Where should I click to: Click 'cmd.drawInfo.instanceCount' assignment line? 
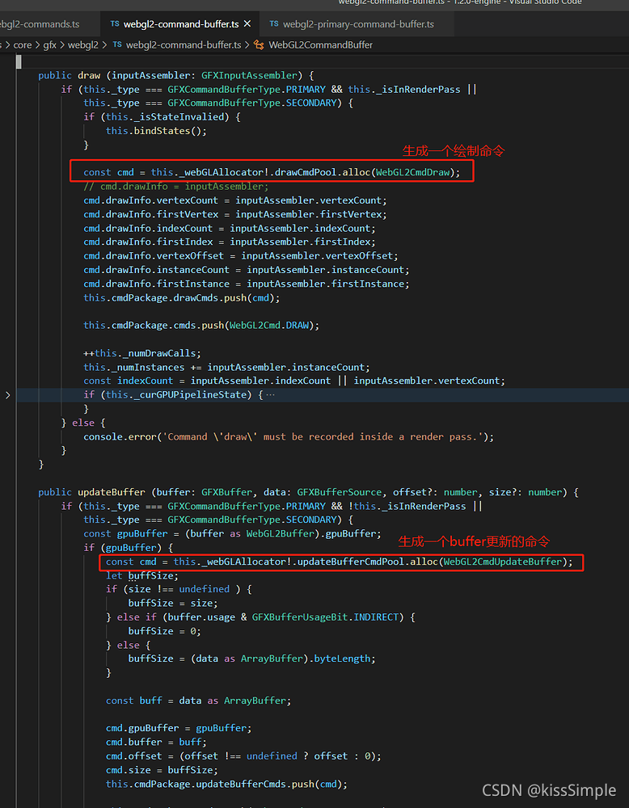click(x=247, y=270)
